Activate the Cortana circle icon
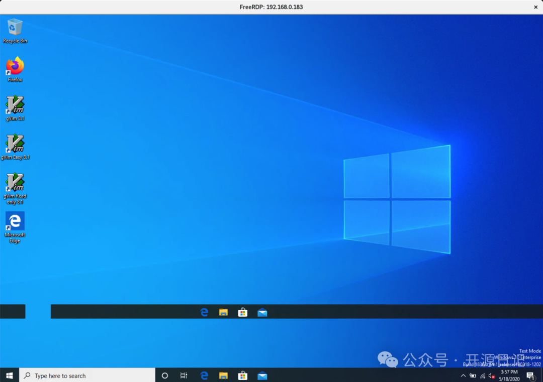The height and width of the screenshot is (382, 543). [164, 375]
